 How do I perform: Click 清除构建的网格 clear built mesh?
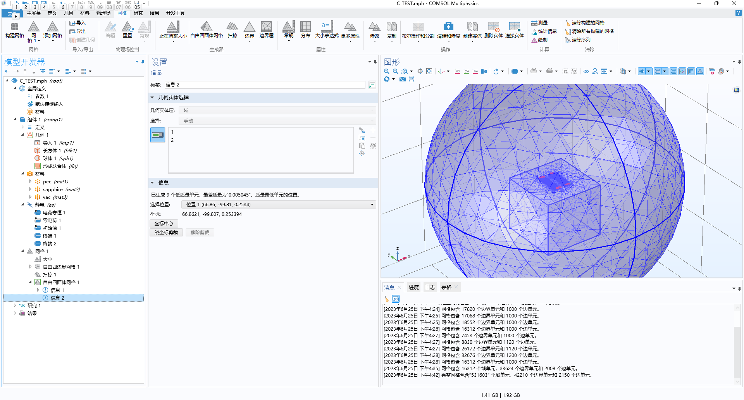(585, 23)
